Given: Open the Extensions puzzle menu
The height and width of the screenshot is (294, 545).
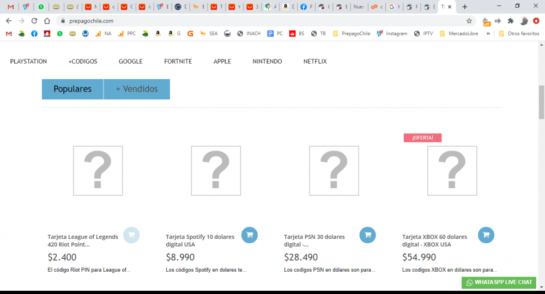Looking at the screenshot, I should click(511, 21).
